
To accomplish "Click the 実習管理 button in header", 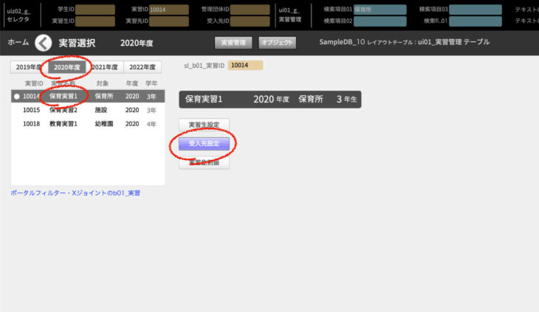I will pos(233,43).
